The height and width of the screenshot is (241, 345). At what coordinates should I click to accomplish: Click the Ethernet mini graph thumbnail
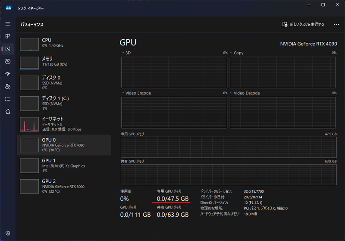click(x=29, y=124)
